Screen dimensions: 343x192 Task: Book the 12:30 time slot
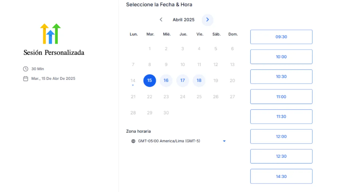pos(281,156)
